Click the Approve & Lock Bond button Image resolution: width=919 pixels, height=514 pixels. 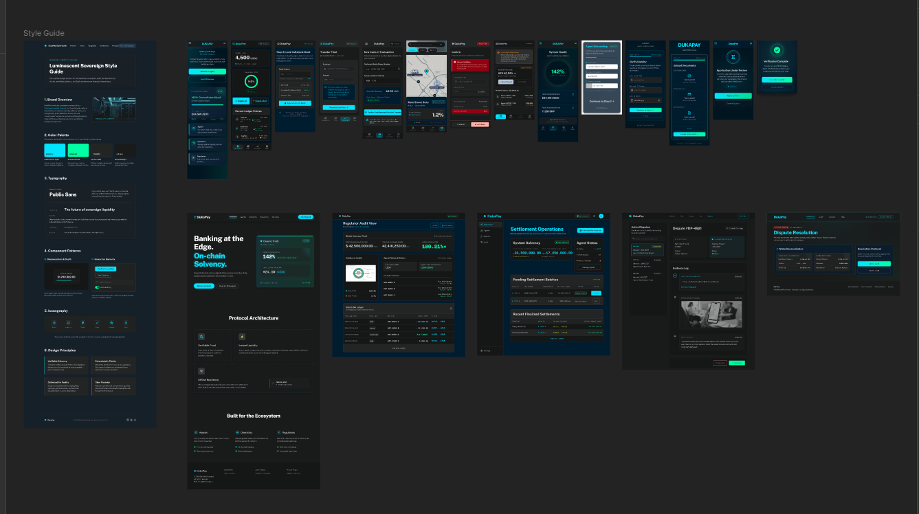coord(296,102)
